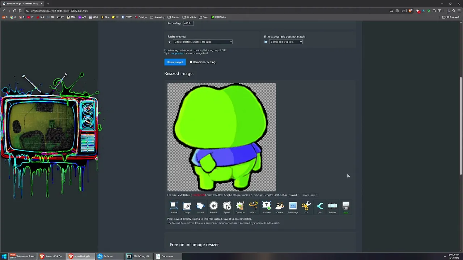
Task: Open the GOG bookmark
Action: click(x=93, y=17)
